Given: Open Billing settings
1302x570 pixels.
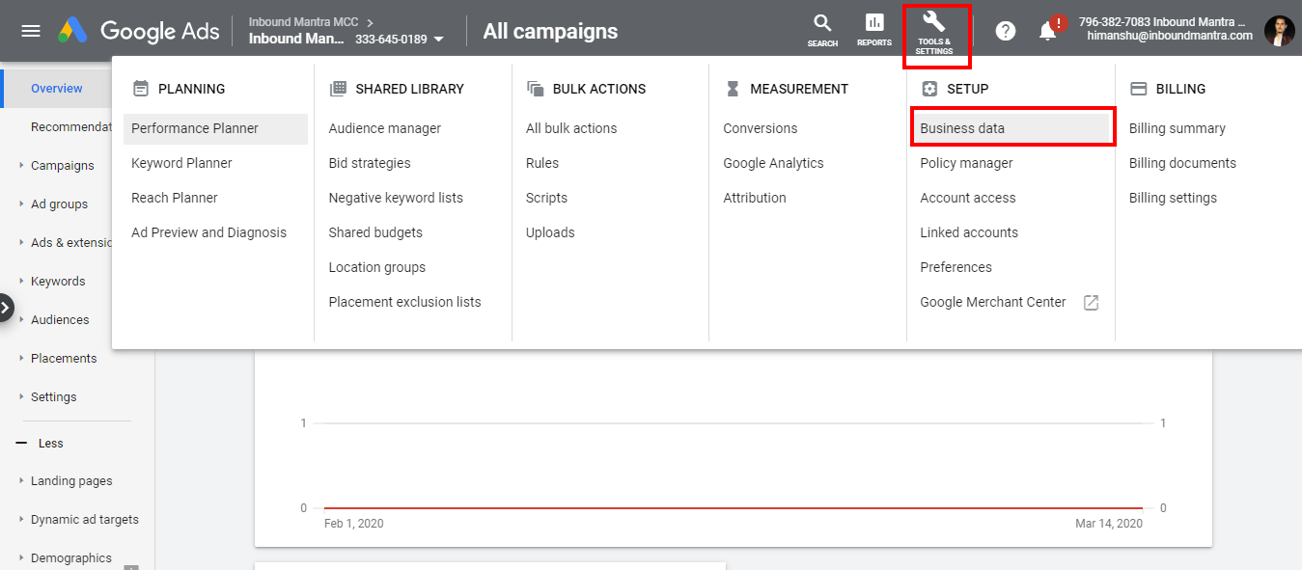Looking at the screenshot, I should [x=1173, y=198].
